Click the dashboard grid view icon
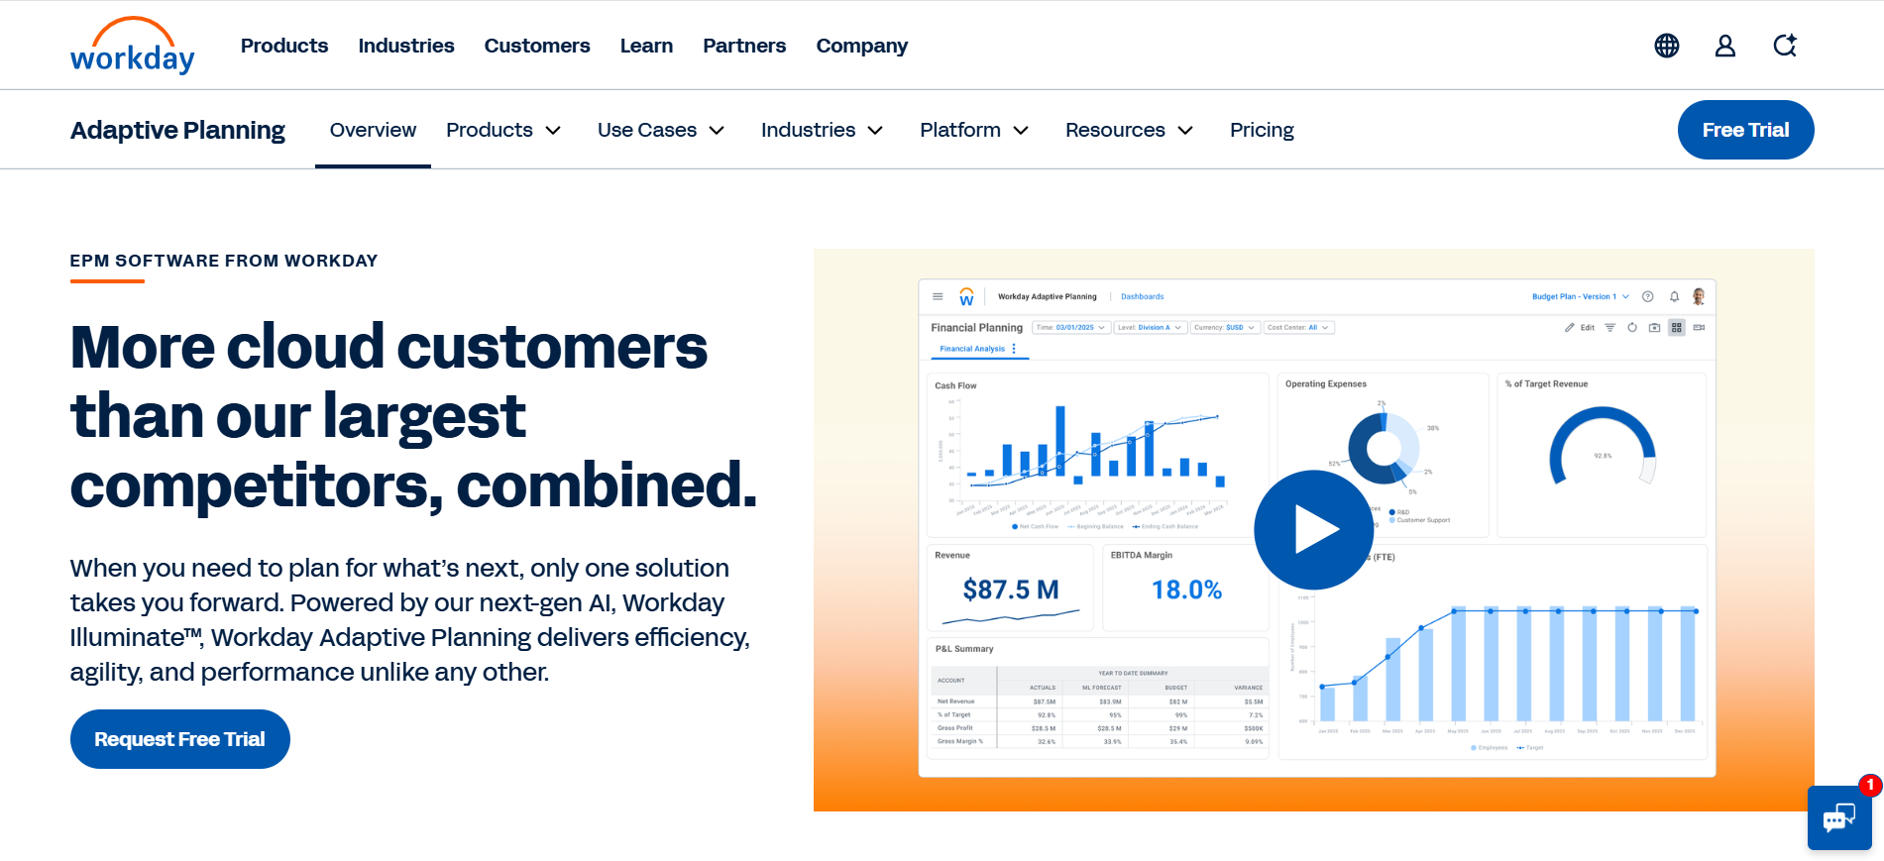This screenshot has height=861, width=1884. pos(1677,327)
